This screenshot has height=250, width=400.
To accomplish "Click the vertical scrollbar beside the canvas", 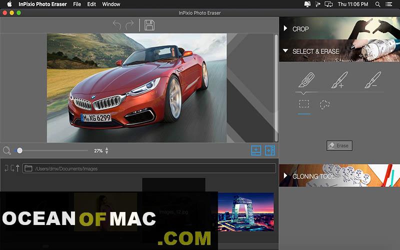I will (x=276, y=88).
